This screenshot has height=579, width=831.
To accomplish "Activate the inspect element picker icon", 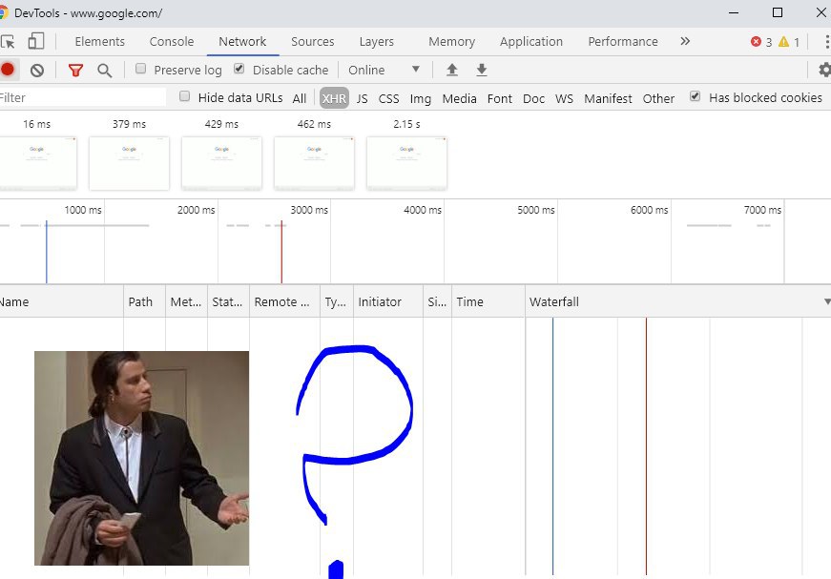I will [8, 42].
